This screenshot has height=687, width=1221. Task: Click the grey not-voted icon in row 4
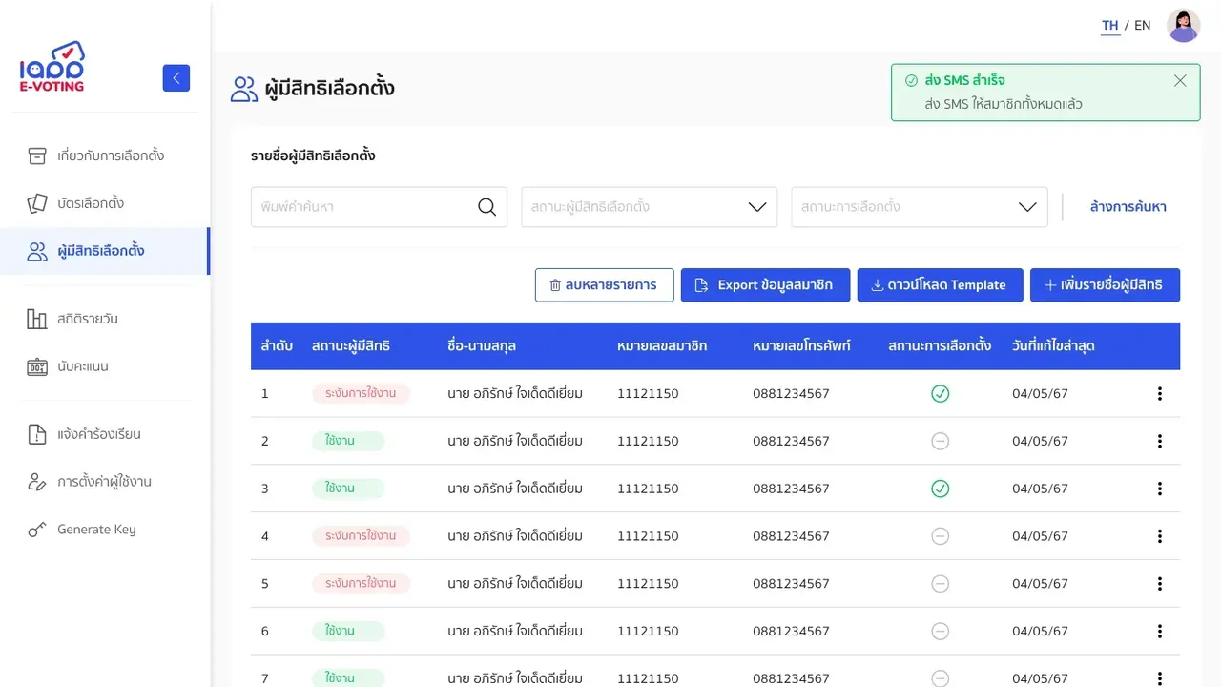941,536
